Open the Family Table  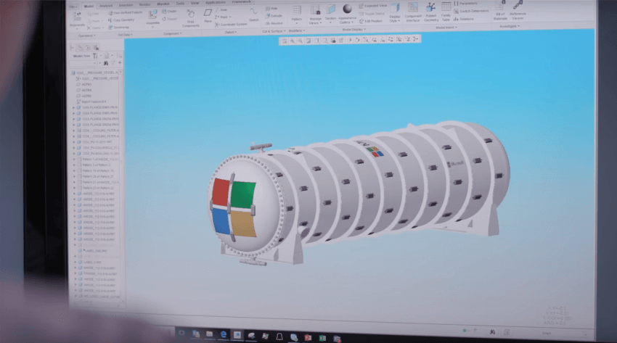[446, 12]
